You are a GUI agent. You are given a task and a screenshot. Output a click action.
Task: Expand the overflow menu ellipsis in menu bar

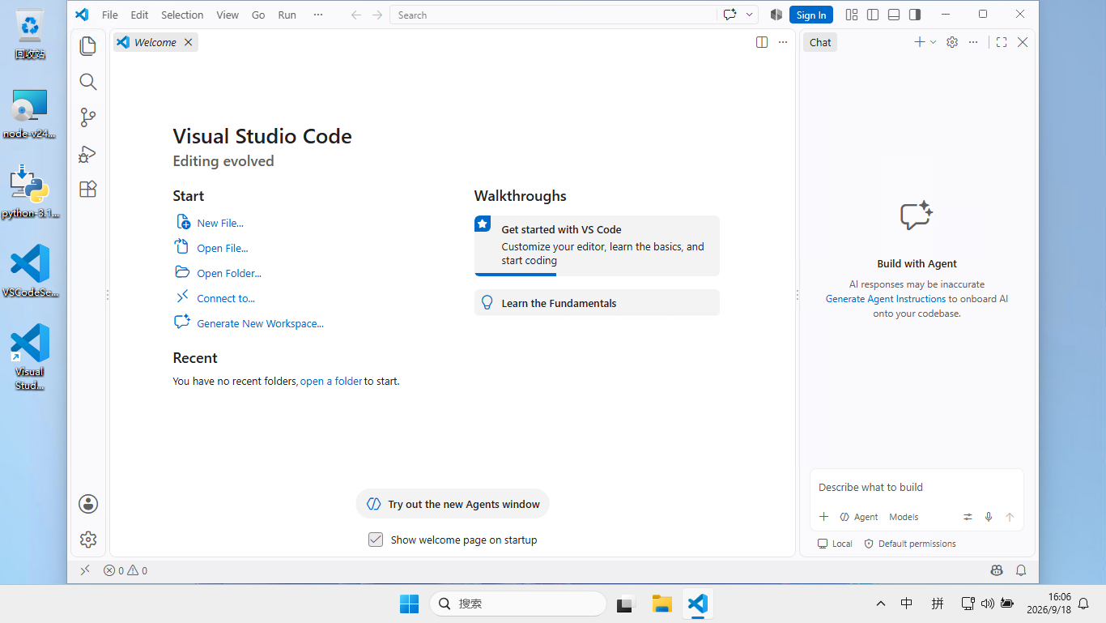tap(317, 15)
